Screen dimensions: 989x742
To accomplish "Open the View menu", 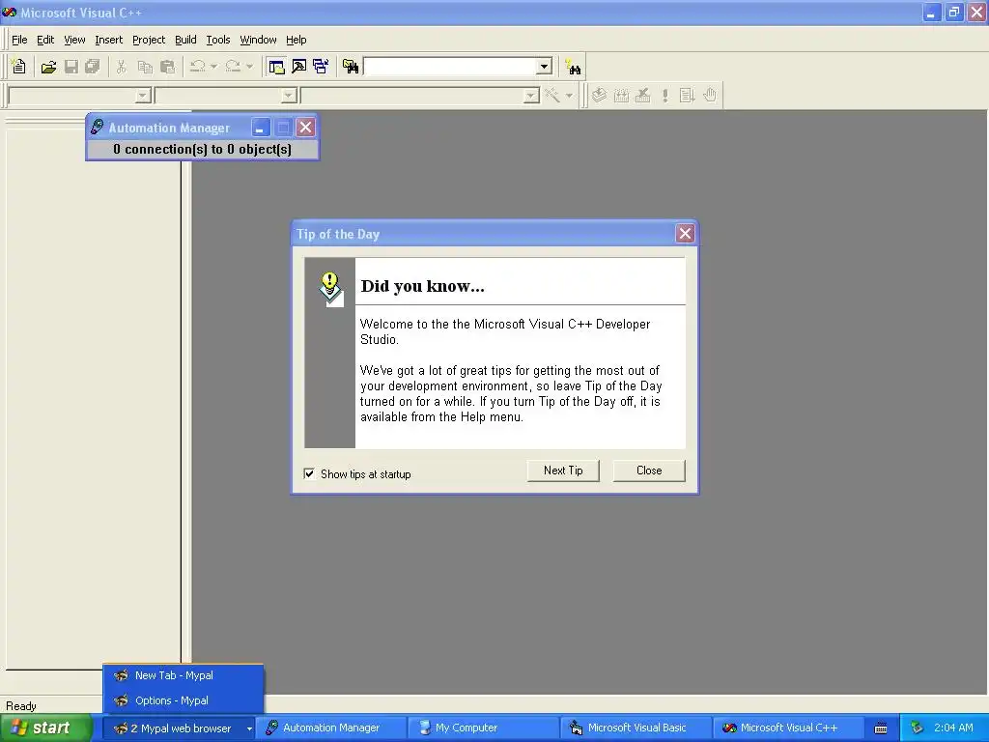I will [74, 40].
